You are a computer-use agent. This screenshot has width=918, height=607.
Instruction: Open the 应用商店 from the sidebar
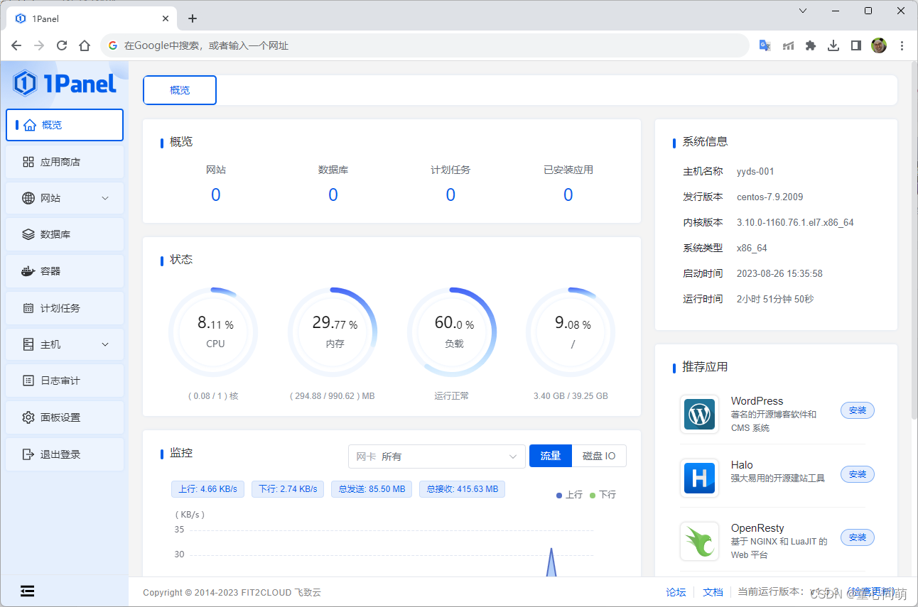point(64,161)
